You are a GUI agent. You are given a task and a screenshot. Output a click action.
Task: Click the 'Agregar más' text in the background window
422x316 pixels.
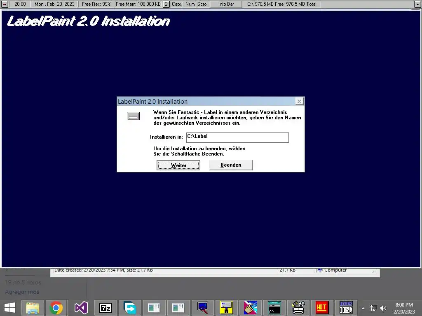click(22, 292)
